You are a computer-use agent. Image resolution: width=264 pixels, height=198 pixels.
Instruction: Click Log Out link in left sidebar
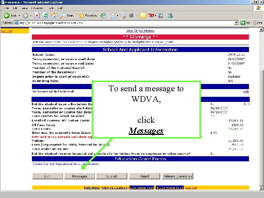(6, 31)
